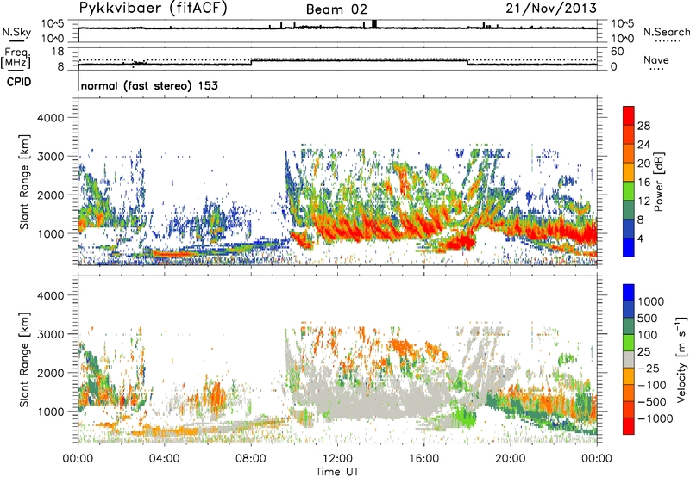Viewport: 690px width, 477px height.
Task: Click the 21/Nov/2013 date label
Action: tap(551, 8)
